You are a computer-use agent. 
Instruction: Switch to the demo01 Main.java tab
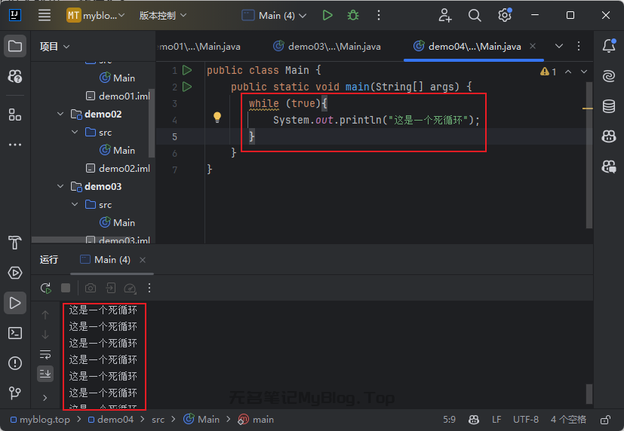(199, 47)
